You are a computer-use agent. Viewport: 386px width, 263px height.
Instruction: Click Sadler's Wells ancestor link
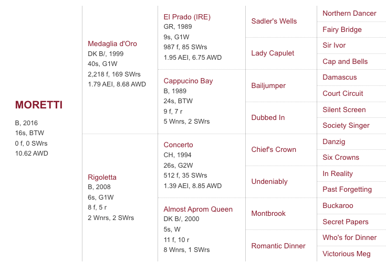(x=274, y=21)
